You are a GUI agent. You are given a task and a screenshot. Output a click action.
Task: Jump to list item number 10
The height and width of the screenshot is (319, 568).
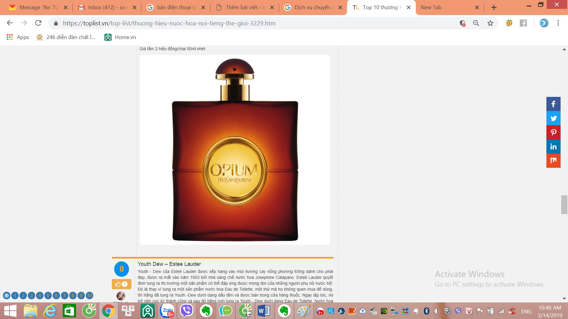[89, 295]
